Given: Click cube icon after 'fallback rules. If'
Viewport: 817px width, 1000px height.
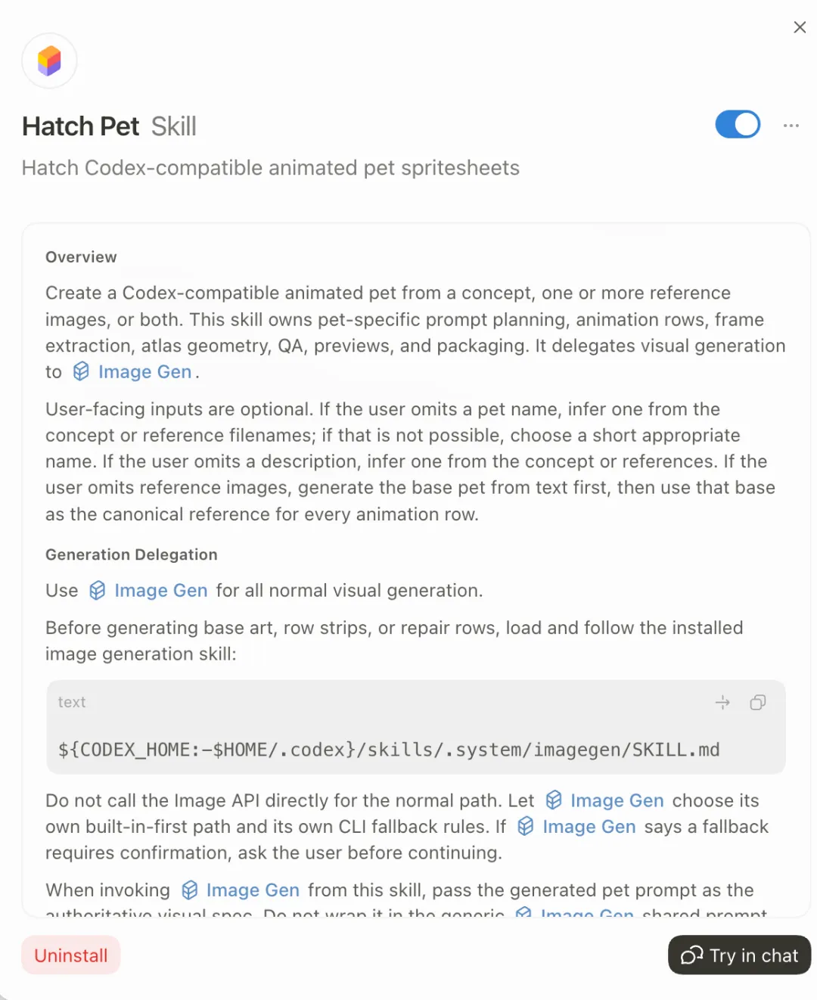Looking at the screenshot, I should pos(526,826).
